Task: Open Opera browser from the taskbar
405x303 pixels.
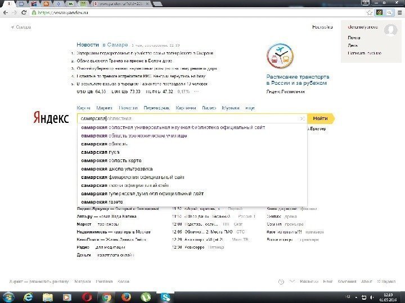Action: pyautogui.click(x=87, y=297)
